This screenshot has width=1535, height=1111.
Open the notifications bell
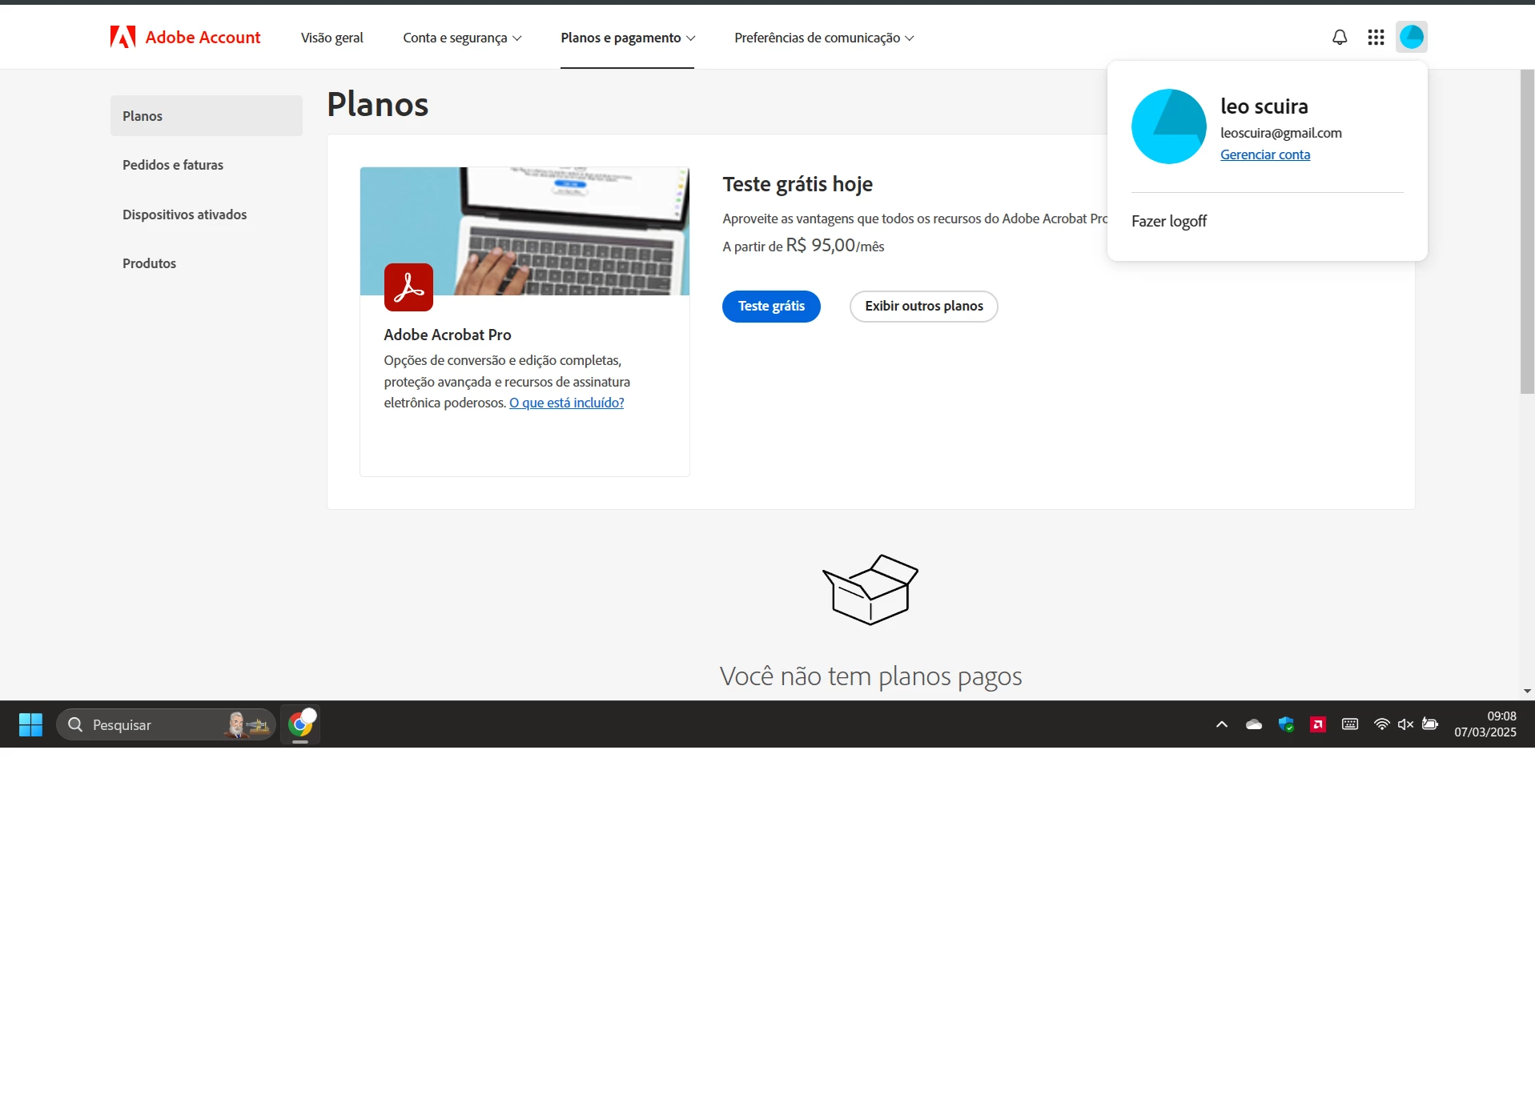pos(1340,37)
